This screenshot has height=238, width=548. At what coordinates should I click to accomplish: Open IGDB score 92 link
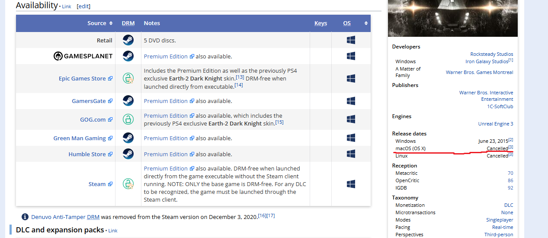click(x=510, y=188)
